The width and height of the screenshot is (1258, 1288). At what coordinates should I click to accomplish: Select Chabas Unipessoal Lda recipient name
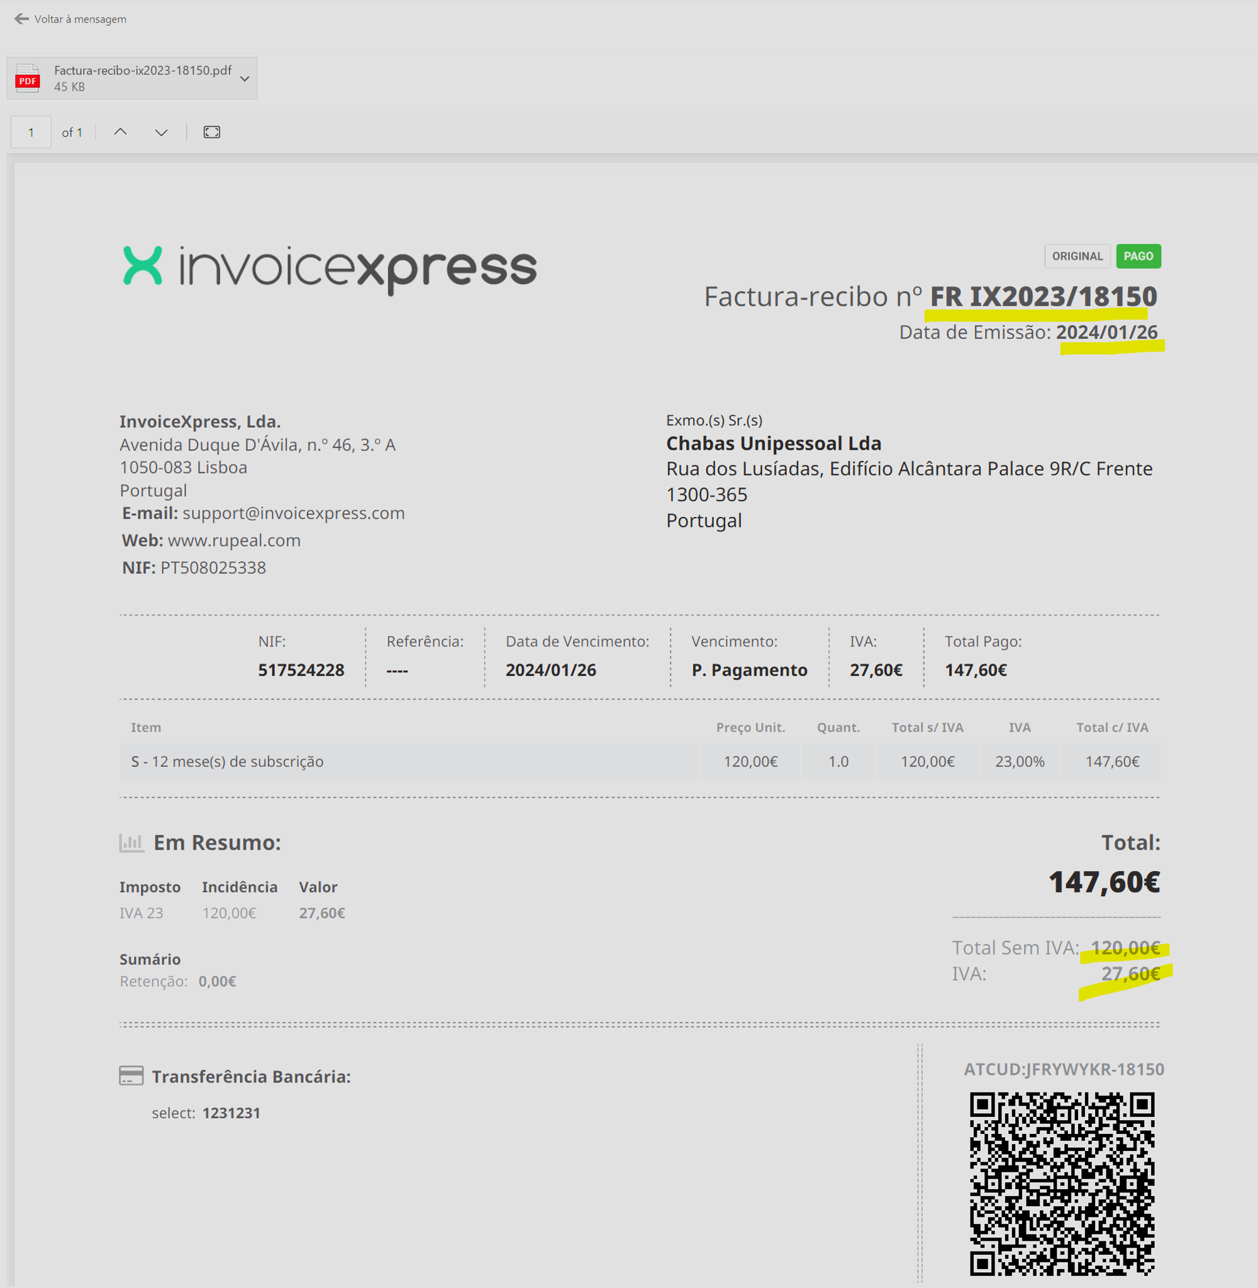click(x=774, y=443)
